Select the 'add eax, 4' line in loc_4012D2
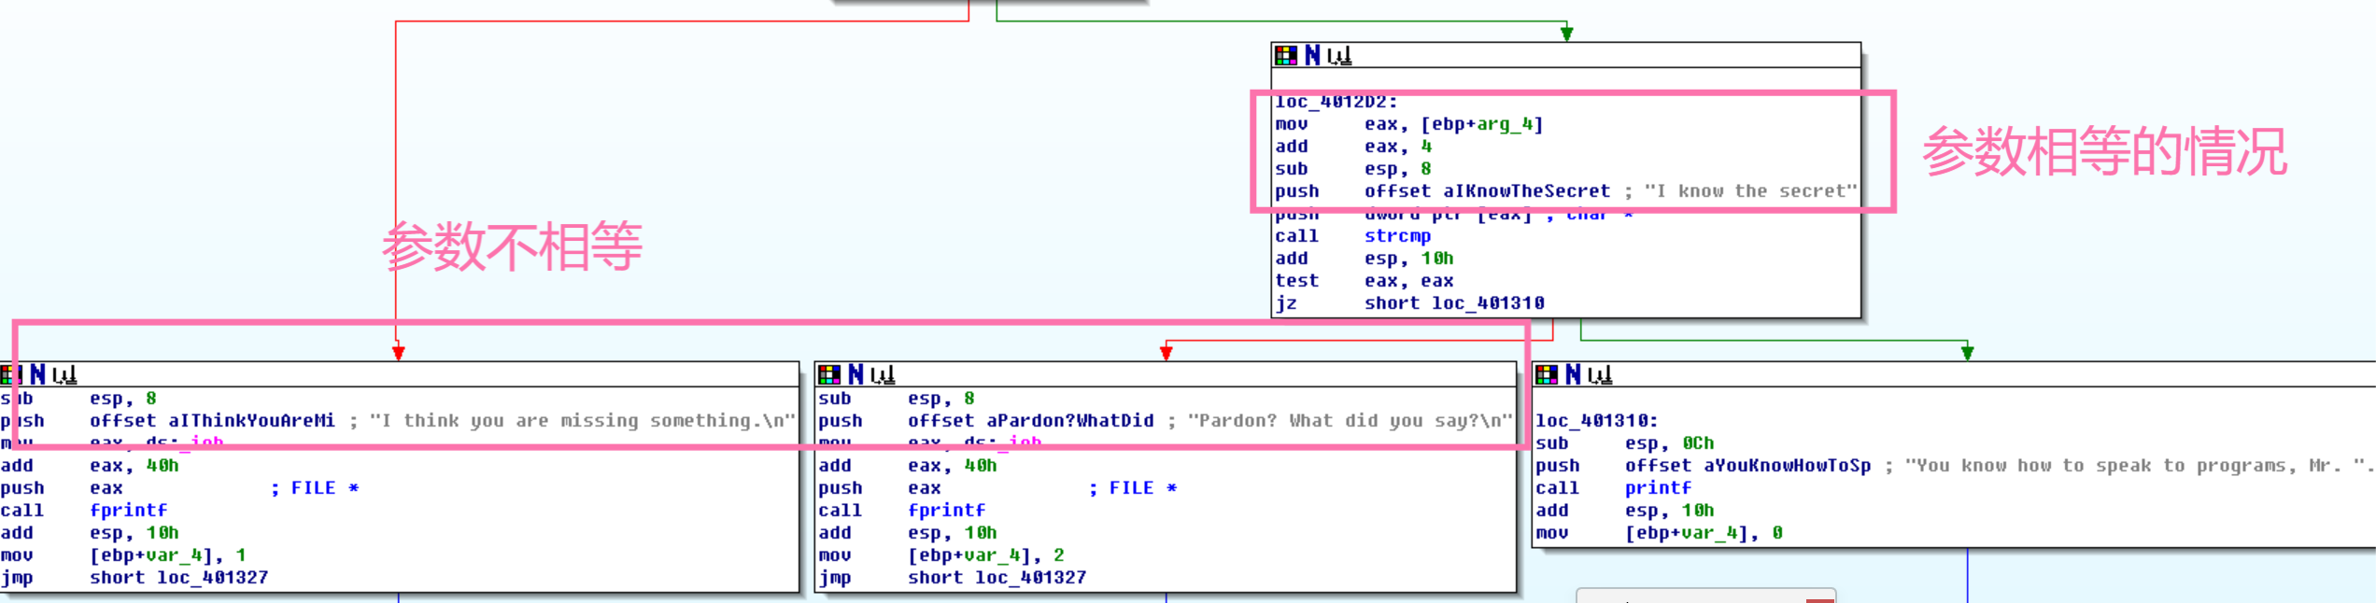Screen dimensions: 2376x603 coord(1353,147)
